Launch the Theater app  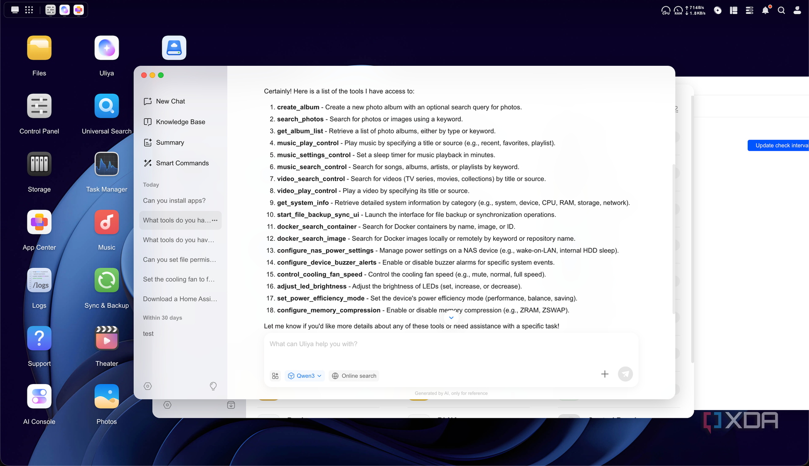tap(106, 338)
